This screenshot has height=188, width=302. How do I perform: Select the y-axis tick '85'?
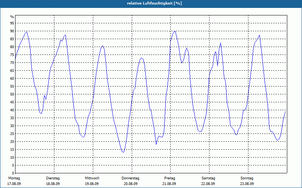tap(12, 39)
